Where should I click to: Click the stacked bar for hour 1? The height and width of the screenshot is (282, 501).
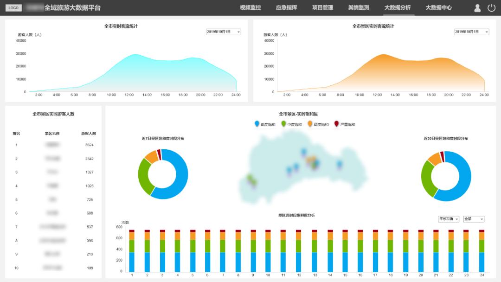[132, 251]
